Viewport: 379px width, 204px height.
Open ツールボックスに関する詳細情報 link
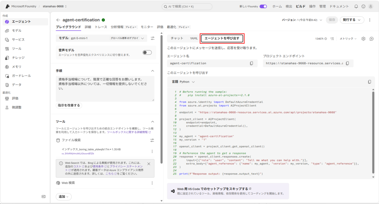pyautogui.click(x=129, y=132)
